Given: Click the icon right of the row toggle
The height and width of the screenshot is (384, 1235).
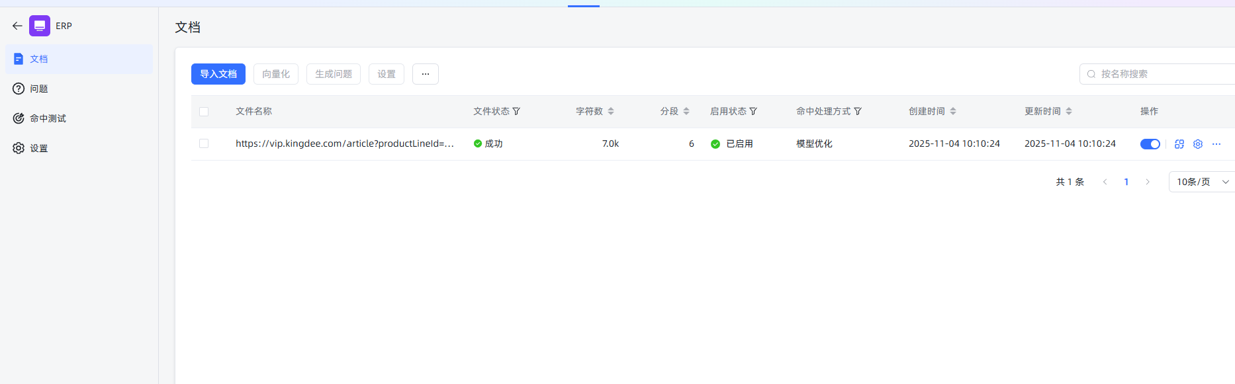Looking at the screenshot, I should pos(1179,144).
